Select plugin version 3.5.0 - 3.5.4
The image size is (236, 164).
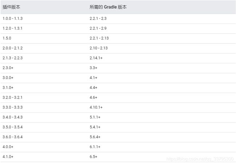pos(12,127)
